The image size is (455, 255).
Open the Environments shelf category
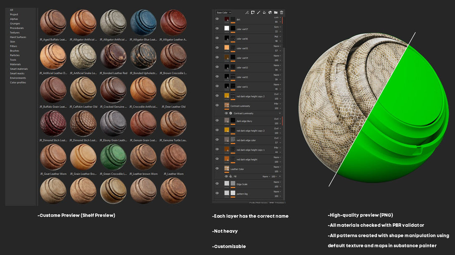18,78
